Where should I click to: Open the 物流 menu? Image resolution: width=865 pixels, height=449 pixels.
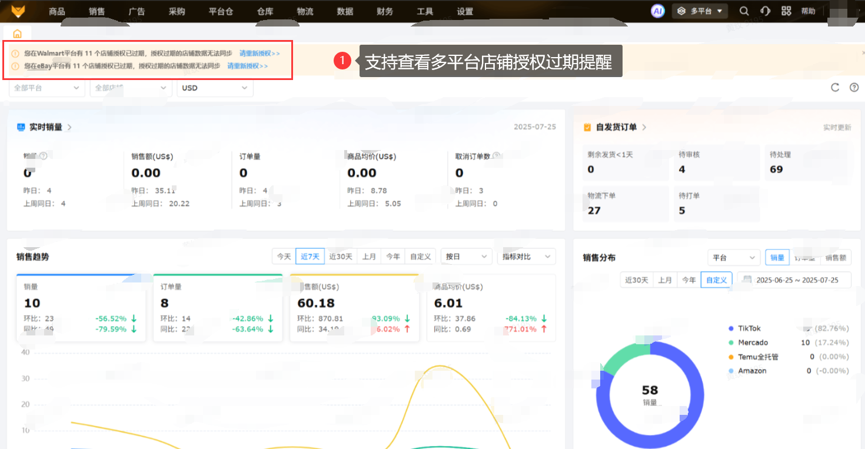(305, 11)
